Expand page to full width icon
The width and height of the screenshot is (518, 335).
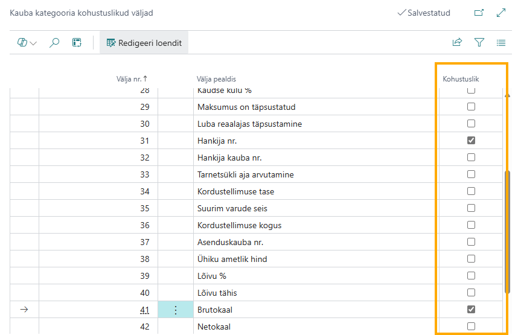[x=501, y=13]
